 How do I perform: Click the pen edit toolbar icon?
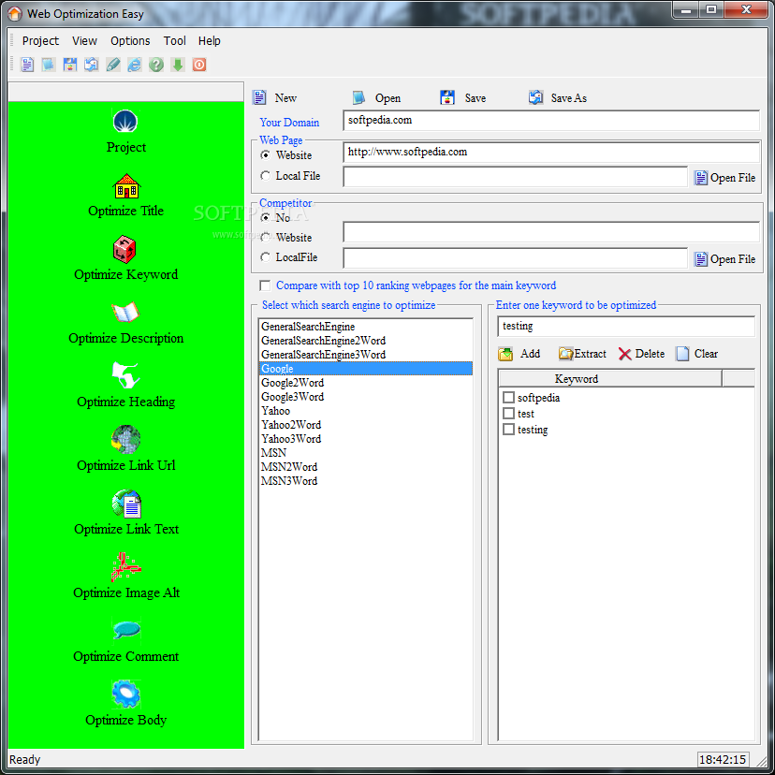113,65
